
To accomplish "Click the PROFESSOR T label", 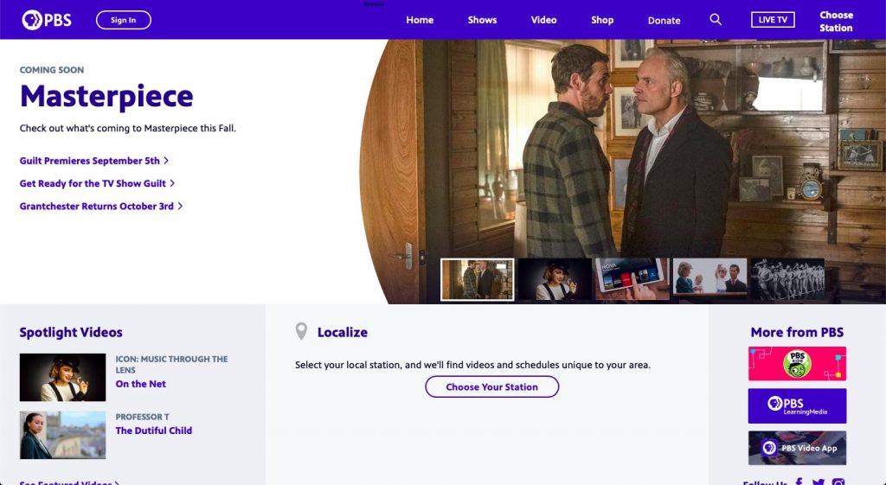I will [143, 417].
